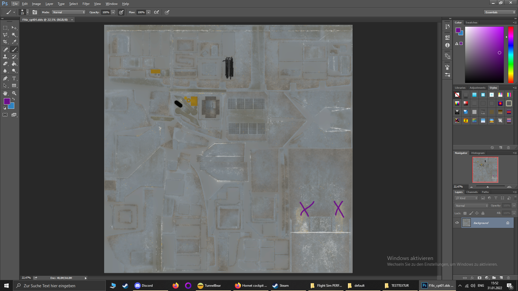
Task: Switch to the Histogram tab
Action: tap(478, 153)
